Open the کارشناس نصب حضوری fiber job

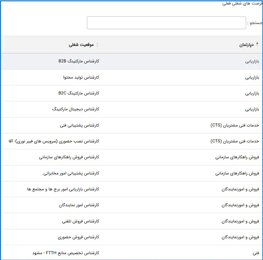pyautogui.click(x=54, y=141)
